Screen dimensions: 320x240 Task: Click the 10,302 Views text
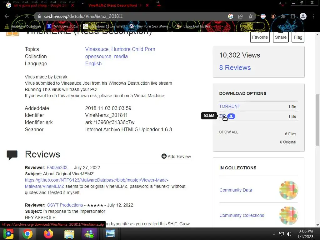pos(240,55)
